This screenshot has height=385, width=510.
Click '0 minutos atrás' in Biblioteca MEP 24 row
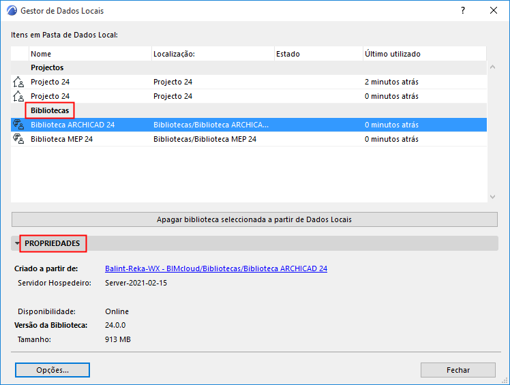[x=391, y=139]
